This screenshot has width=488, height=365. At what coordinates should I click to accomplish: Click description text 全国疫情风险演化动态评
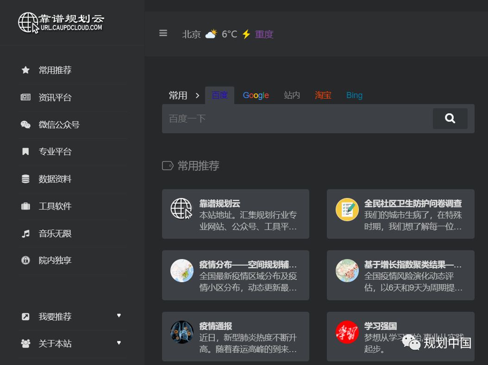pos(409,276)
